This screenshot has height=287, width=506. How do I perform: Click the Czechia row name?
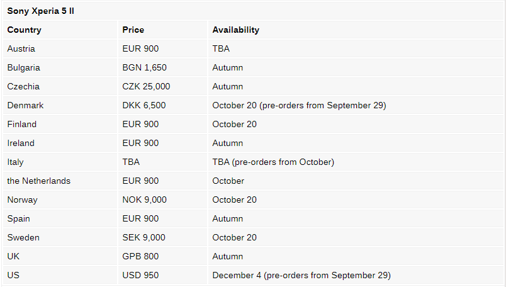click(23, 86)
